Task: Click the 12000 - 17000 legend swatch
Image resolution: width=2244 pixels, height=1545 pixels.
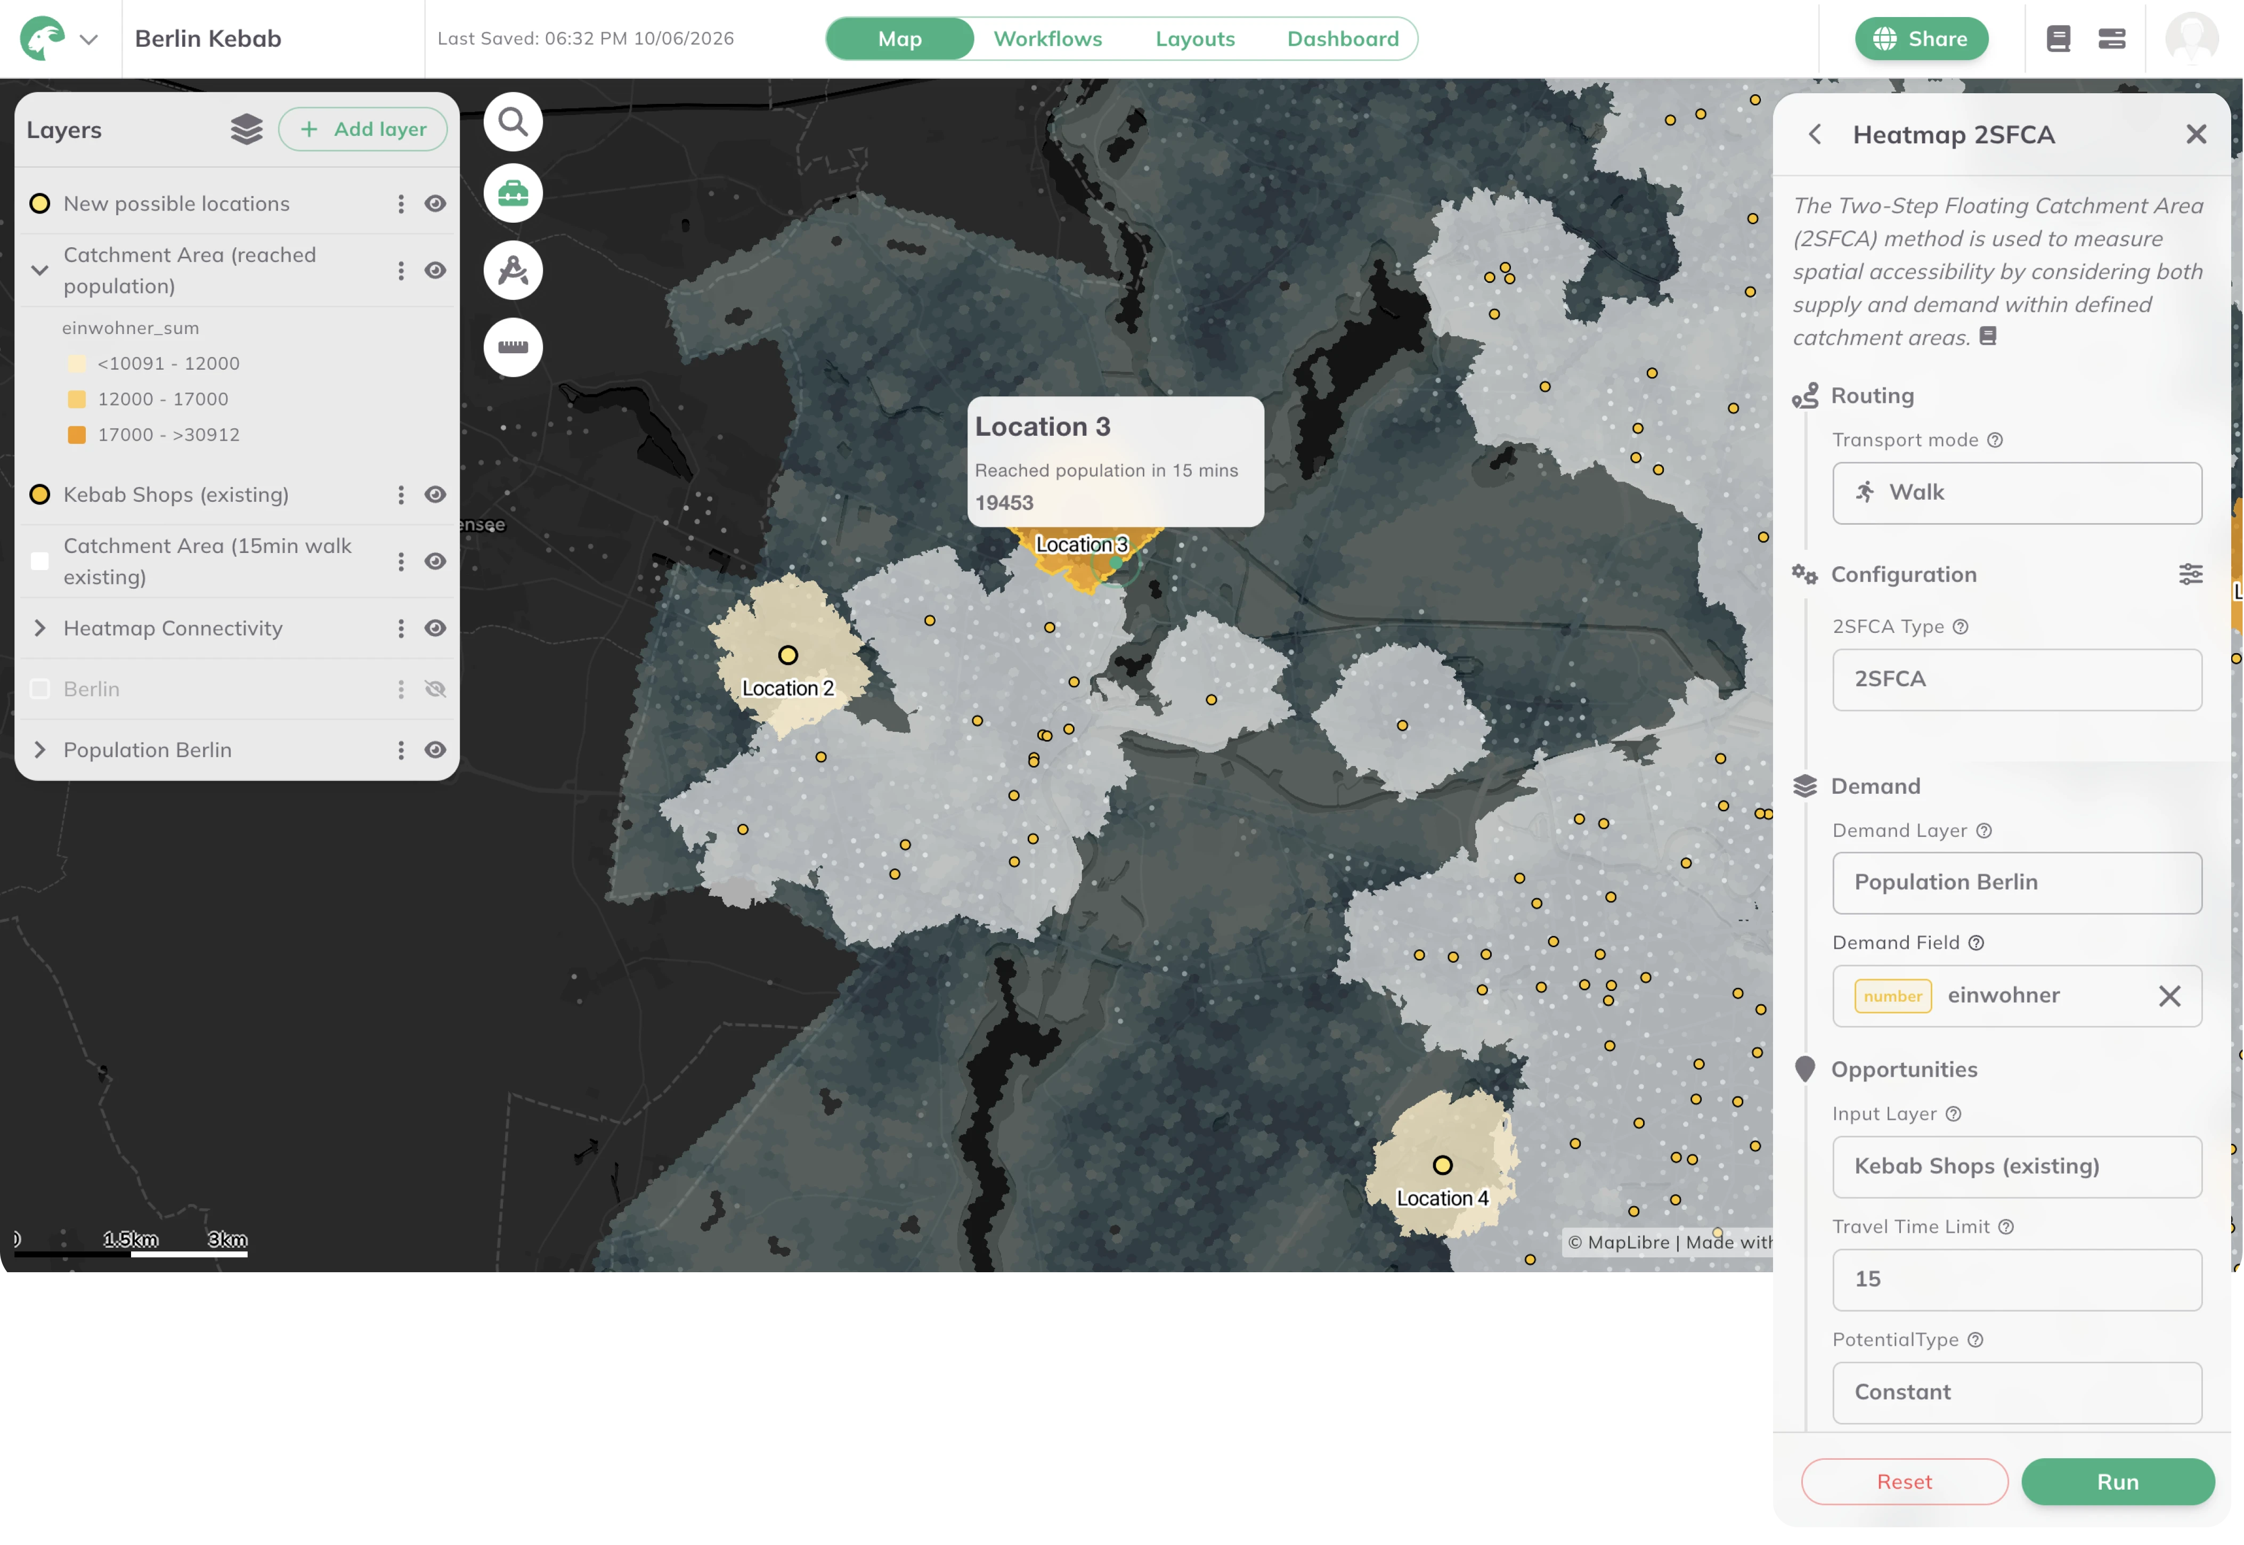Action: 77,400
